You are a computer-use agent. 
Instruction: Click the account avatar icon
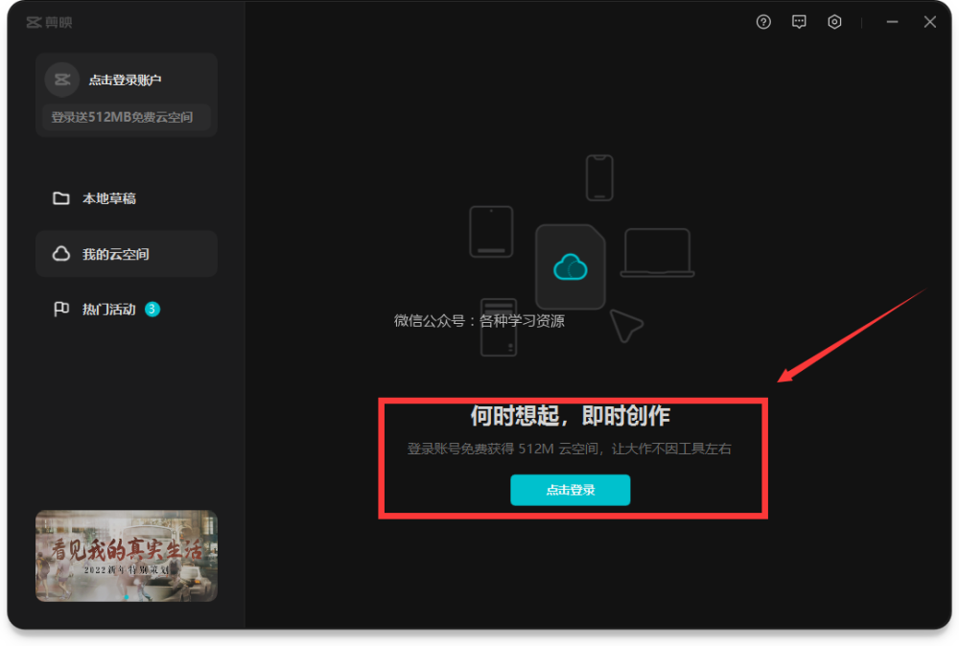61,80
